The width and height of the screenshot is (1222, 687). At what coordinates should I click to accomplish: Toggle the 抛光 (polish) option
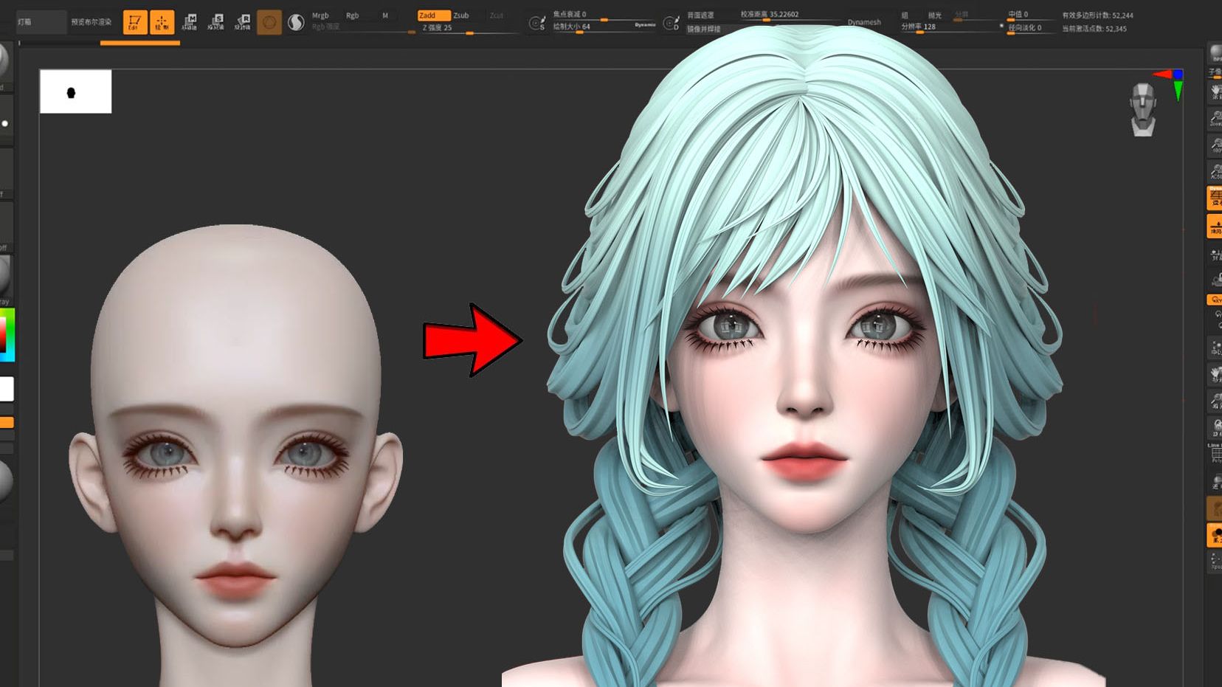point(935,15)
